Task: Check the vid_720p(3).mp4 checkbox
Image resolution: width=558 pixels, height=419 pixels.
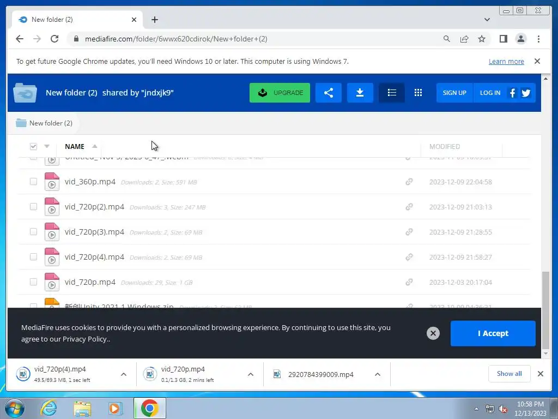Action: point(33,231)
